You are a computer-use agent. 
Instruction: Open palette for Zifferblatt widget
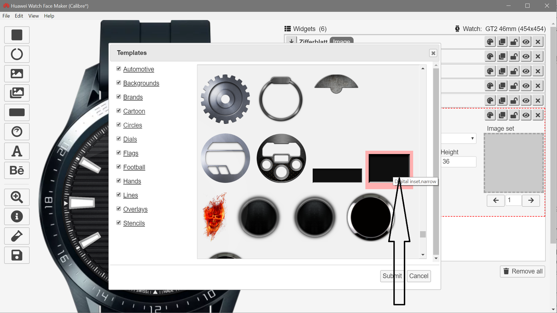490,42
